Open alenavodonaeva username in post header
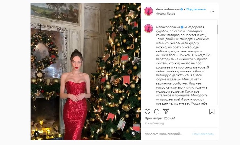The image size is (240, 145). pyautogui.click(x=167, y=9)
